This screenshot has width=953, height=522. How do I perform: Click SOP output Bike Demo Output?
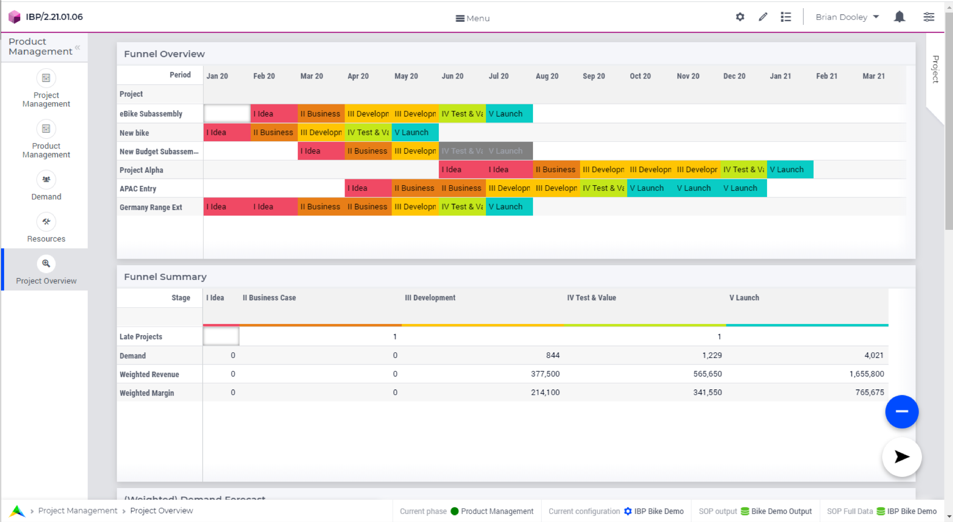click(x=755, y=511)
